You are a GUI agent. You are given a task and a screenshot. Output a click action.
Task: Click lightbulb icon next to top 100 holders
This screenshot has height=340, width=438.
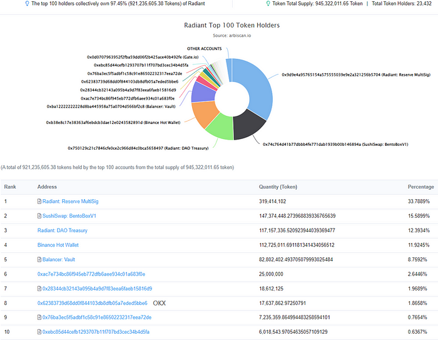(x=27, y=4)
